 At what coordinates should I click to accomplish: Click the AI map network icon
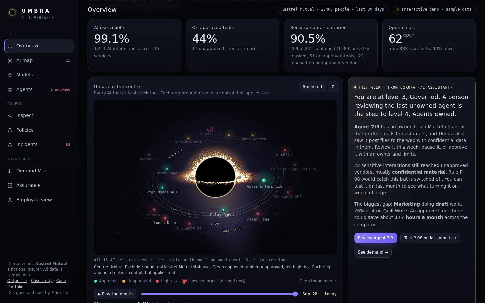click(x=10, y=61)
